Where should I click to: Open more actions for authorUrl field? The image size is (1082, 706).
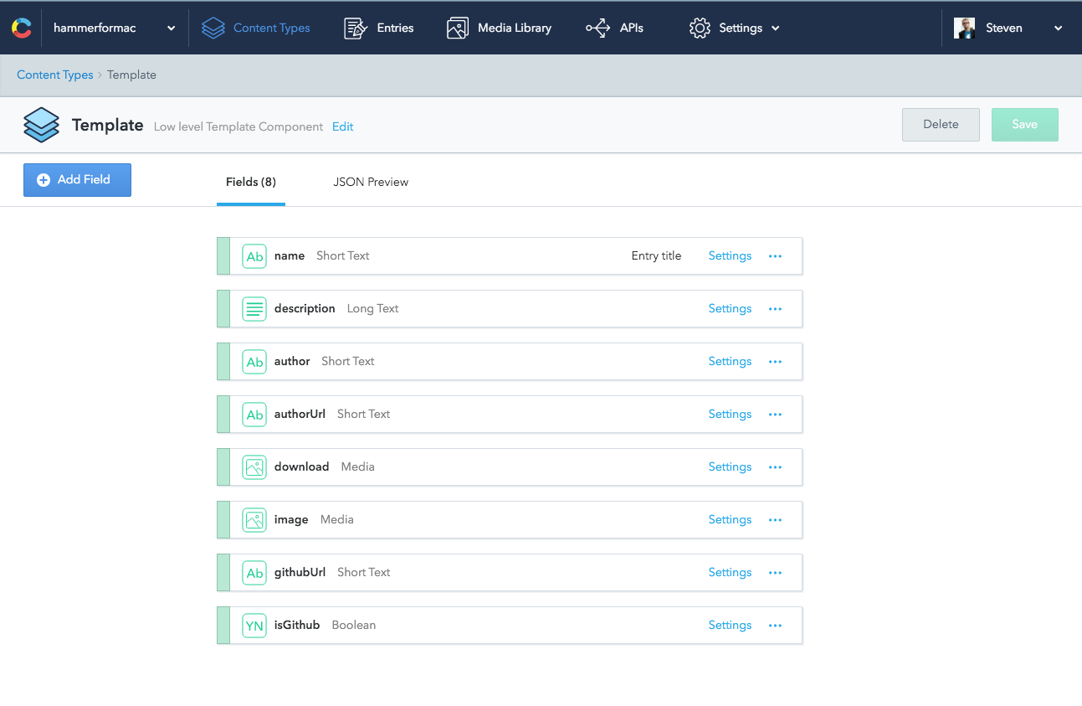tap(775, 415)
